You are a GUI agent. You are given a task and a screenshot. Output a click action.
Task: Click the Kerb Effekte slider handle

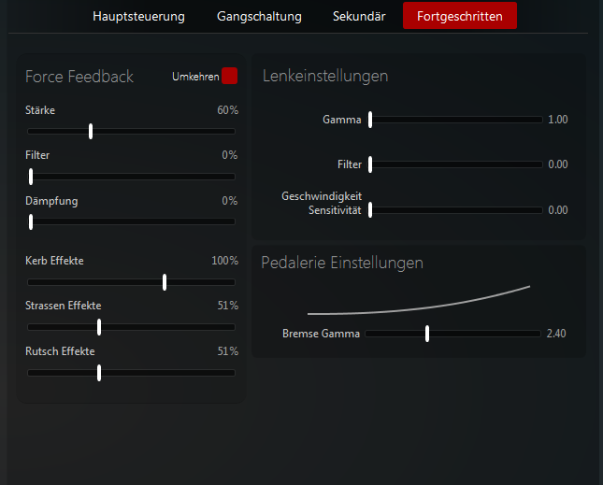tap(165, 281)
